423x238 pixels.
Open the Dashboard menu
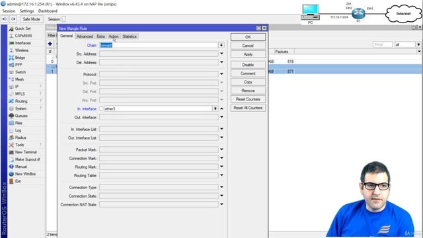pyautogui.click(x=48, y=11)
